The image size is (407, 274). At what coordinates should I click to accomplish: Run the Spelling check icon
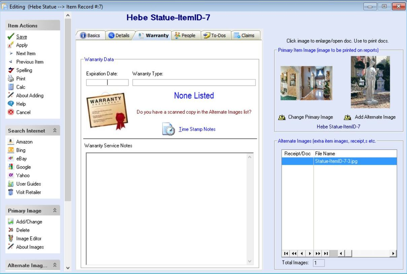pos(11,70)
